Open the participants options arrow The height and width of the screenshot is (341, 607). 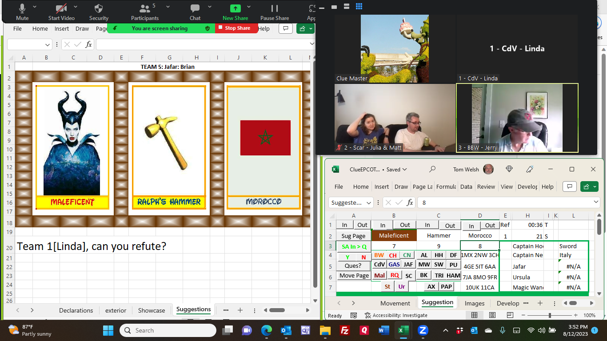pos(168,7)
